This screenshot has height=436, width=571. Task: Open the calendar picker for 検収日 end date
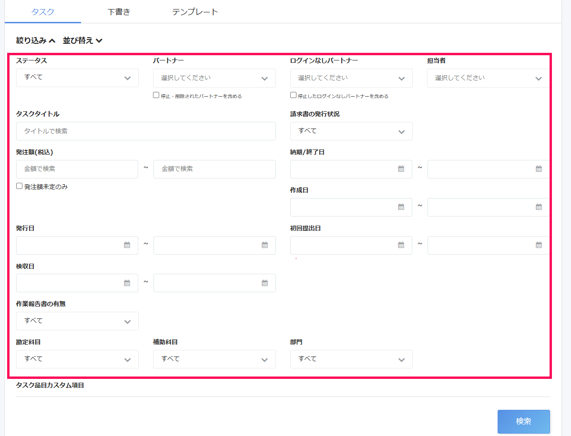coord(263,283)
